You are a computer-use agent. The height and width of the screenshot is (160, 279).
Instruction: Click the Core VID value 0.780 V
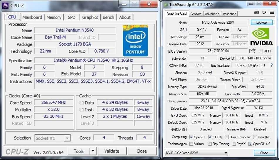pos(102,51)
